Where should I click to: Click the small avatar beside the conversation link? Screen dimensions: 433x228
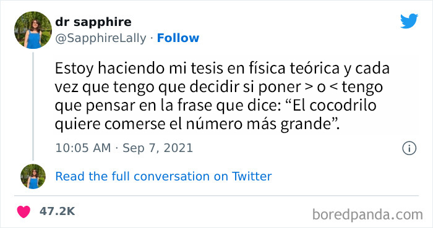[x=33, y=177]
